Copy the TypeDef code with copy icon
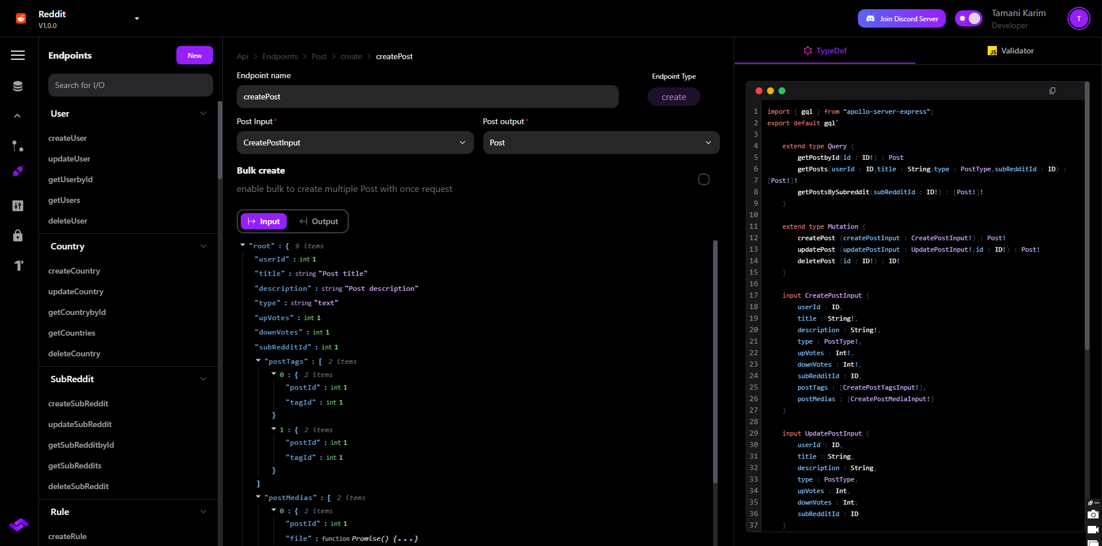The height and width of the screenshot is (546, 1102). tap(1052, 91)
